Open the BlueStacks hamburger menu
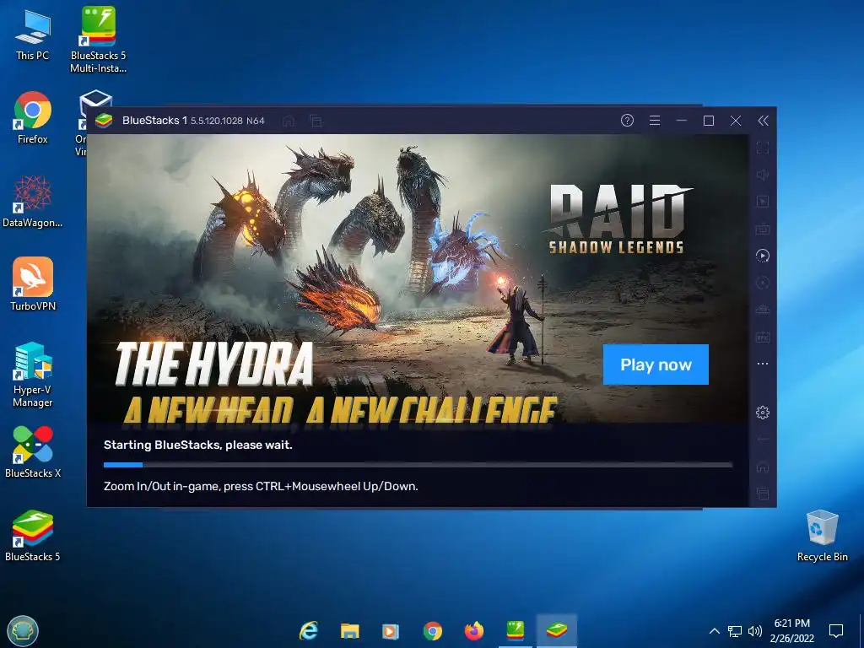Image resolution: width=864 pixels, height=648 pixels. click(655, 121)
